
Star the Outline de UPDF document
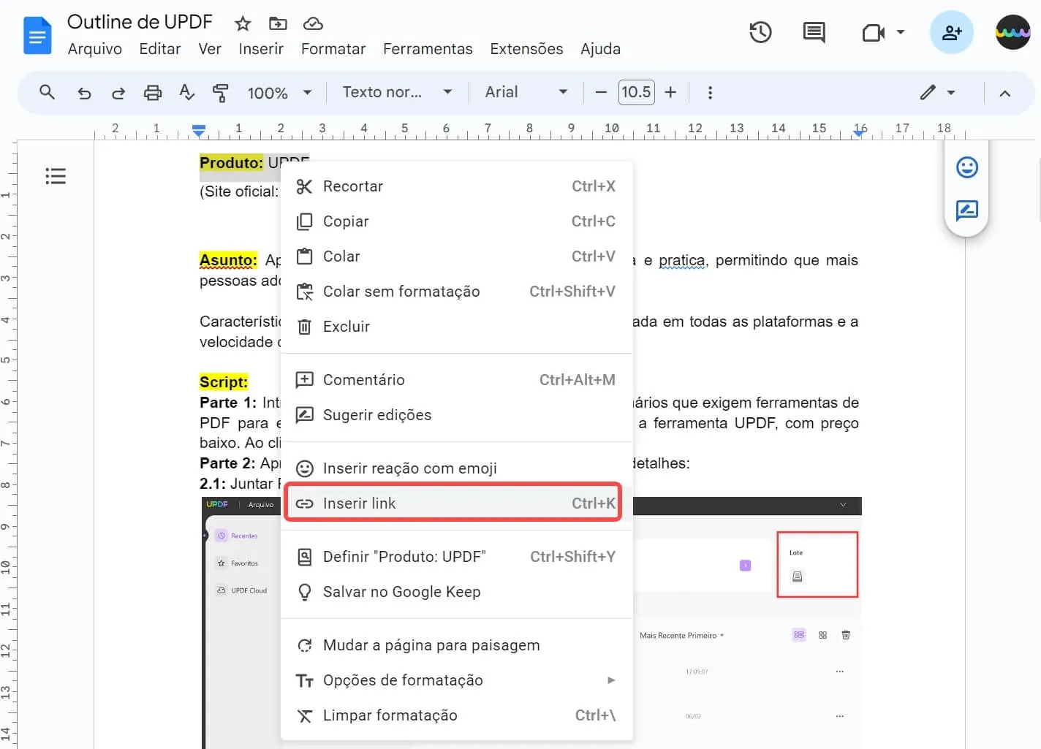click(x=243, y=23)
